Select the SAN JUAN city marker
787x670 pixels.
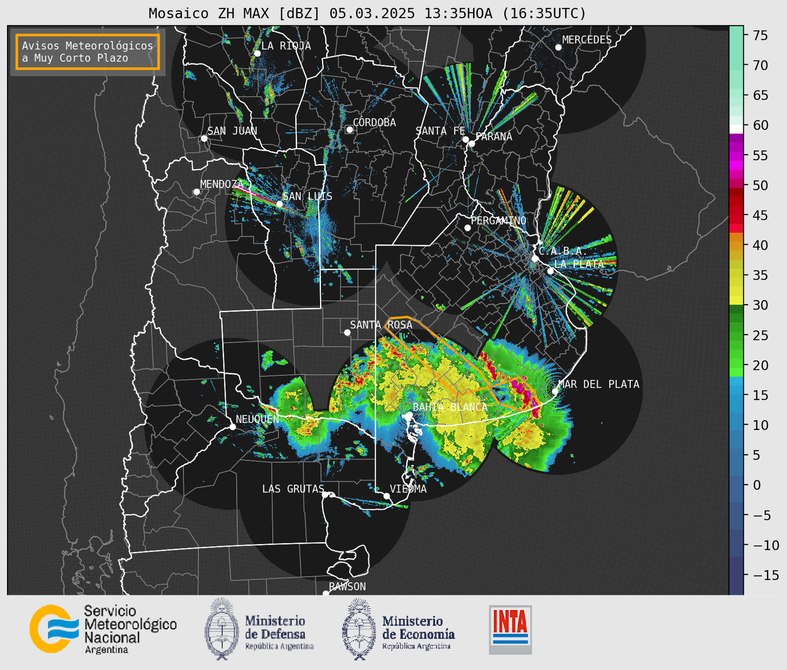point(204,138)
